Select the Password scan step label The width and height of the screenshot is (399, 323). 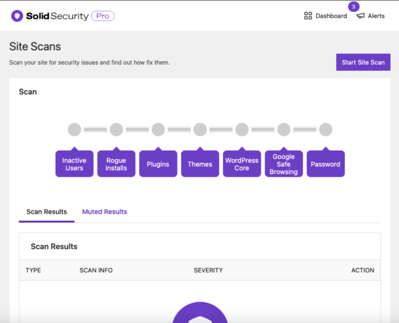(x=325, y=164)
